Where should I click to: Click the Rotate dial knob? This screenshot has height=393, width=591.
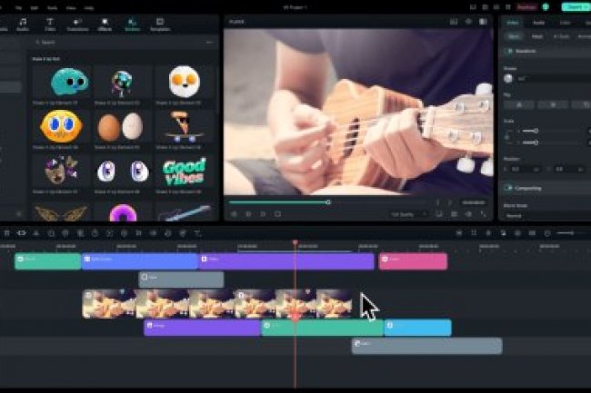click(x=508, y=78)
